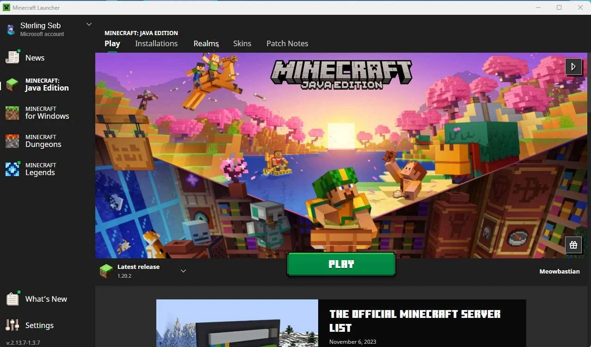This screenshot has width=591, height=347.
Task: Click the launcher version text v.2.13.7-1.3.7
Action: 23,342
